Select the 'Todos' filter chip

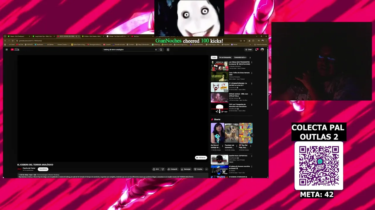[x=214, y=57]
